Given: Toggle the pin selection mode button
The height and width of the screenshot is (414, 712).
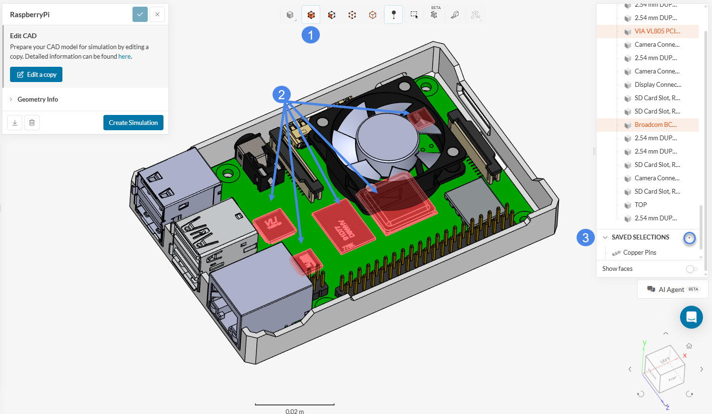Looking at the screenshot, I should coord(393,15).
